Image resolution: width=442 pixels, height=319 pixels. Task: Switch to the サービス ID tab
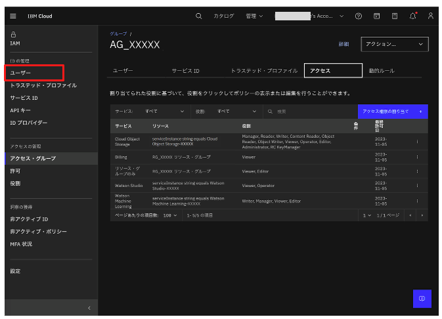[185, 70]
